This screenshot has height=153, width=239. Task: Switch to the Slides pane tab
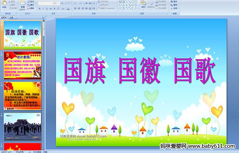point(4,17)
